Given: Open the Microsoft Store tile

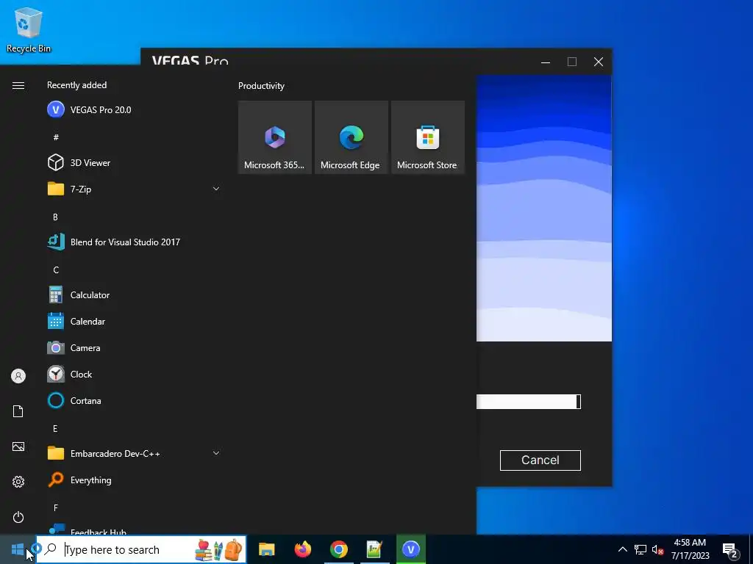Looking at the screenshot, I should pos(428,137).
